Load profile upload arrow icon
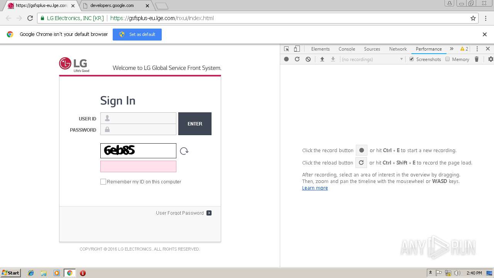Image resolution: width=494 pixels, height=278 pixels. [x=322, y=59]
